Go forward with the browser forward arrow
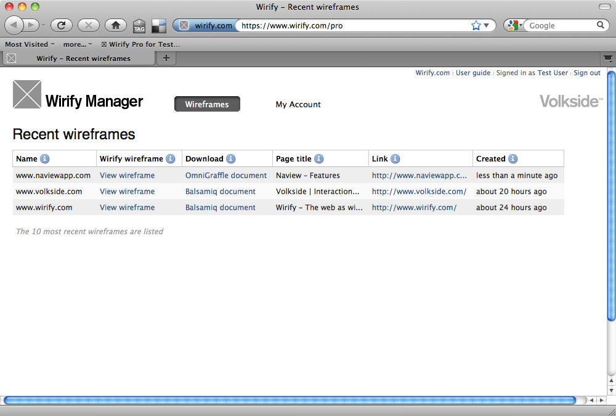Image resolution: width=616 pixels, height=416 pixels. point(31,25)
